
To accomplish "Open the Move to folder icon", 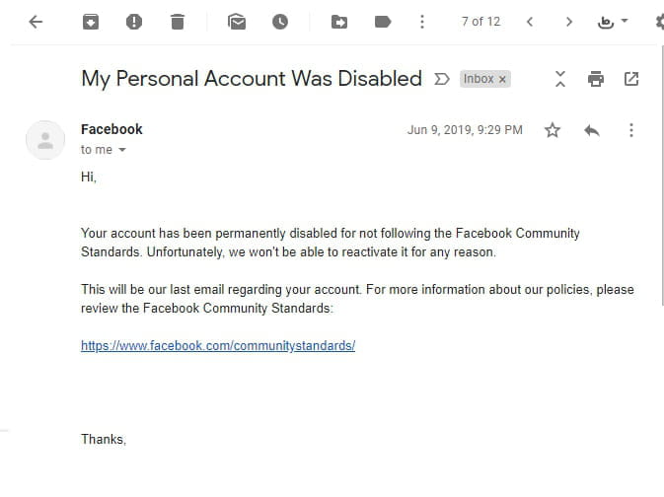I will pyautogui.click(x=339, y=22).
